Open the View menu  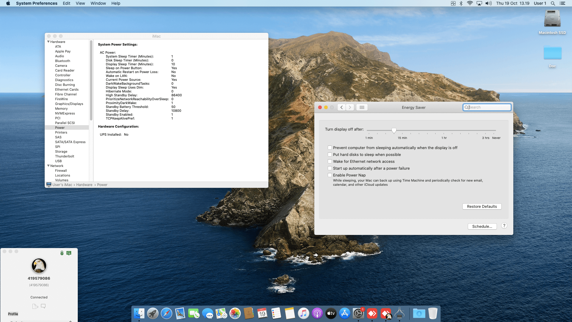(x=80, y=3)
